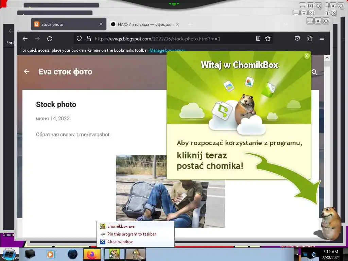Open the Windows Start button
Viewport: 348px width, 261px height.
tap(9, 254)
